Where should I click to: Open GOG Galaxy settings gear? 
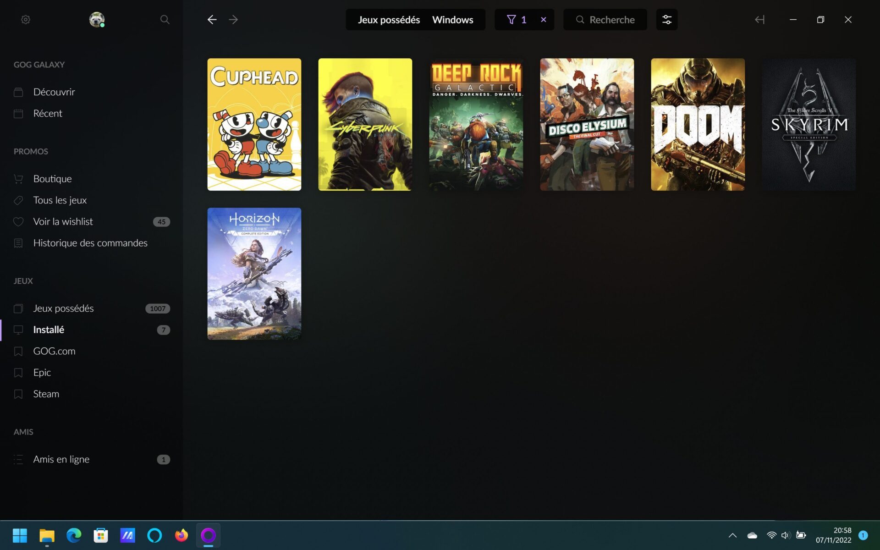click(26, 20)
